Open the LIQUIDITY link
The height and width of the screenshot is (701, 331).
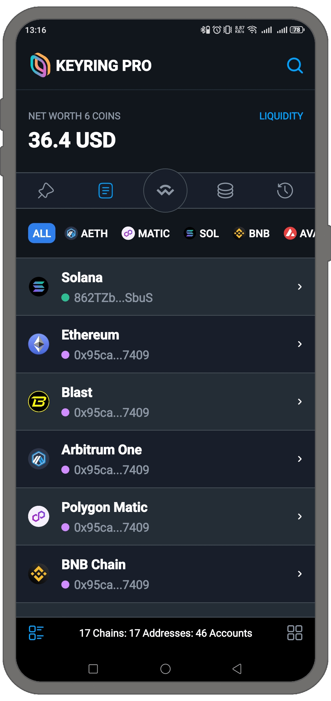[x=281, y=116]
